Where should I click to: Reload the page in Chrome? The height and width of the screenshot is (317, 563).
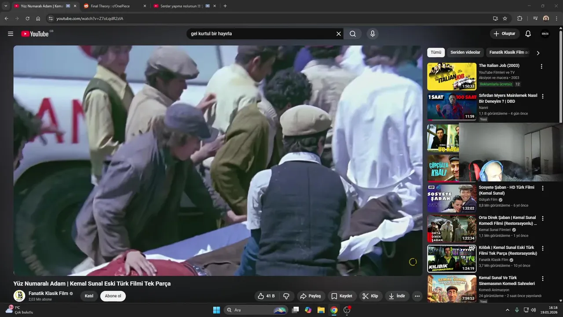[27, 18]
